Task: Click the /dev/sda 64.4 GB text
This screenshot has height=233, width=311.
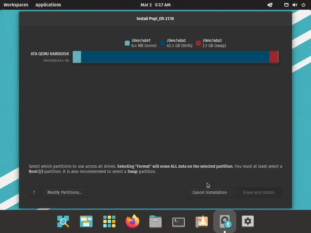Action: [x=56, y=60]
